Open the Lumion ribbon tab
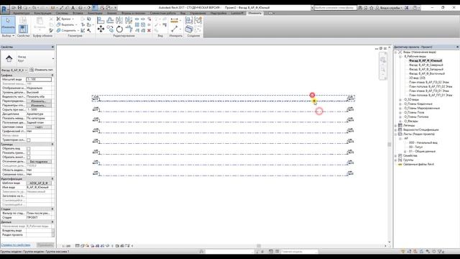 coord(236,13)
